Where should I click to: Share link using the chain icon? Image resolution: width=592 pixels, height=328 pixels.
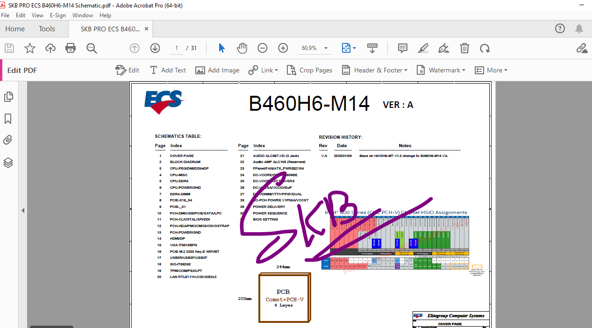(x=582, y=48)
